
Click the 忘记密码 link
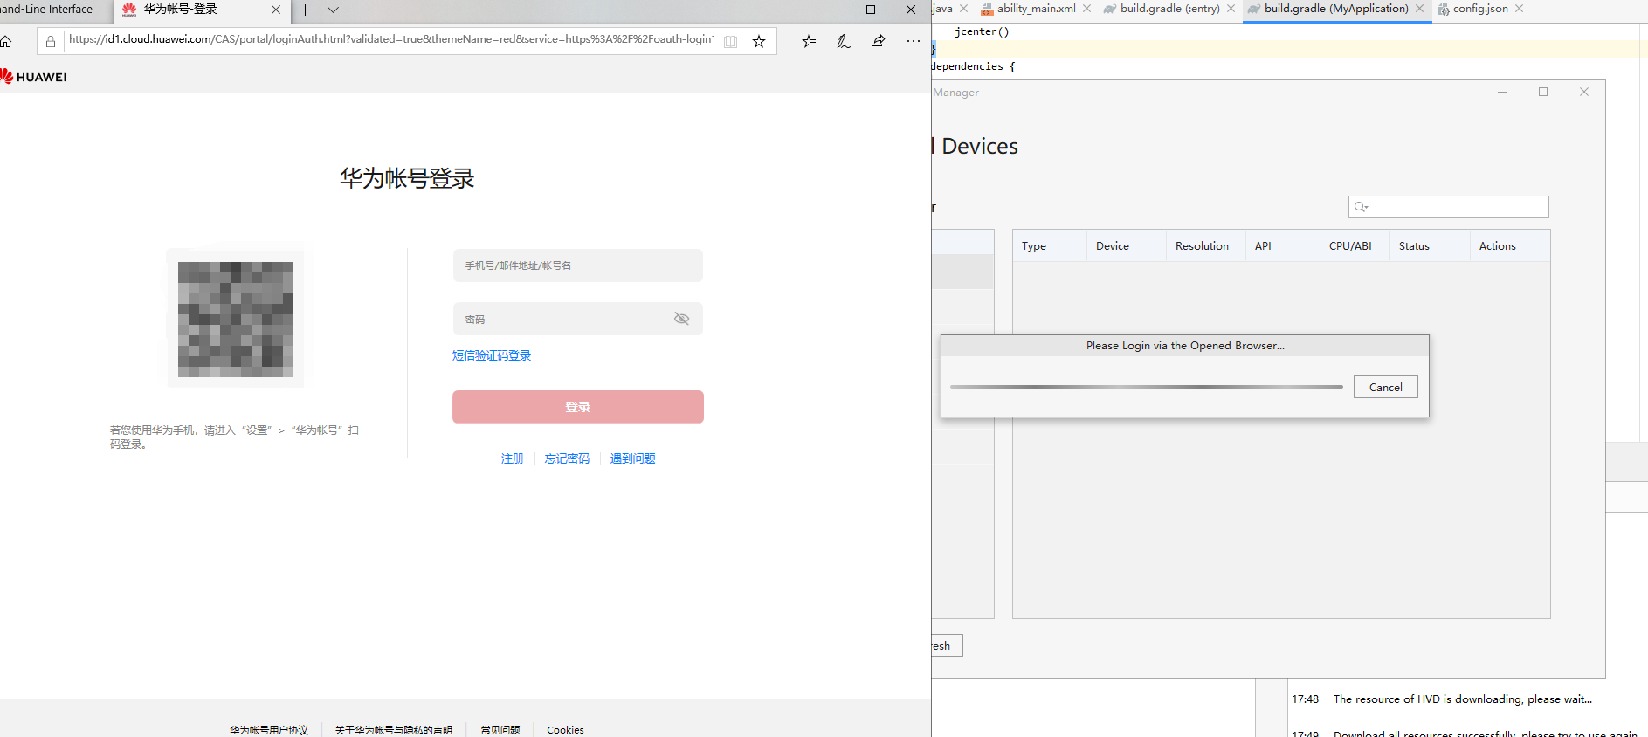pyautogui.click(x=567, y=458)
